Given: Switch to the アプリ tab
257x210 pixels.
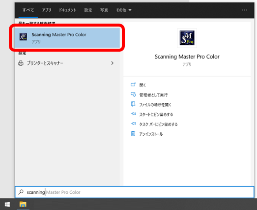Looking at the screenshot, I should coord(47,10).
